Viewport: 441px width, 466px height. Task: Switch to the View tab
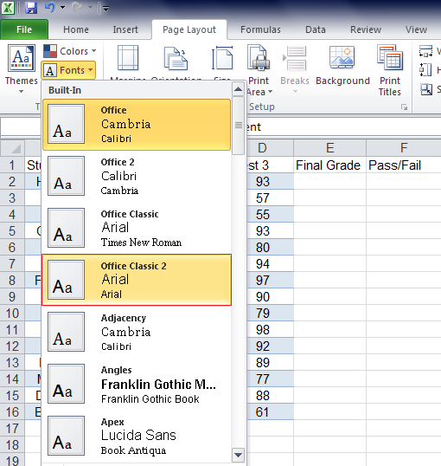point(416,29)
